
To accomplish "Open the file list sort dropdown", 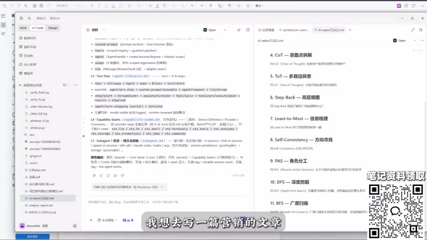I will (65, 85).
